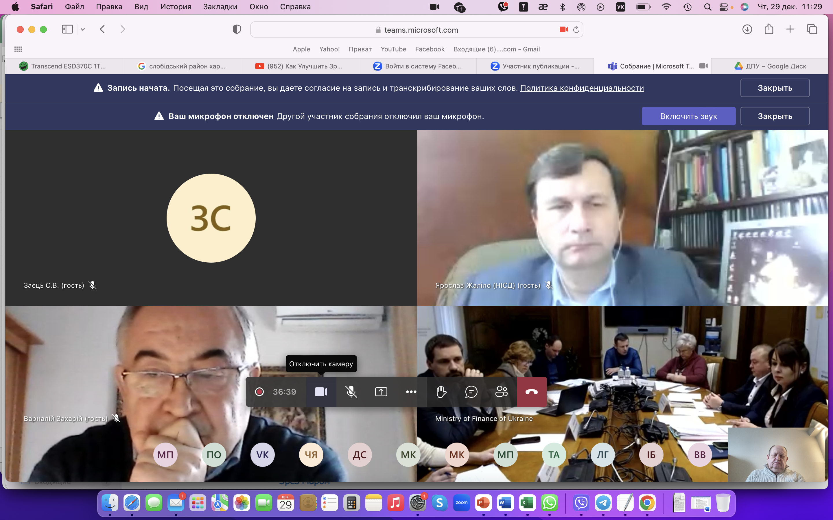833x520 pixels.
Task: Open Safari История menu
Action: 176,7
